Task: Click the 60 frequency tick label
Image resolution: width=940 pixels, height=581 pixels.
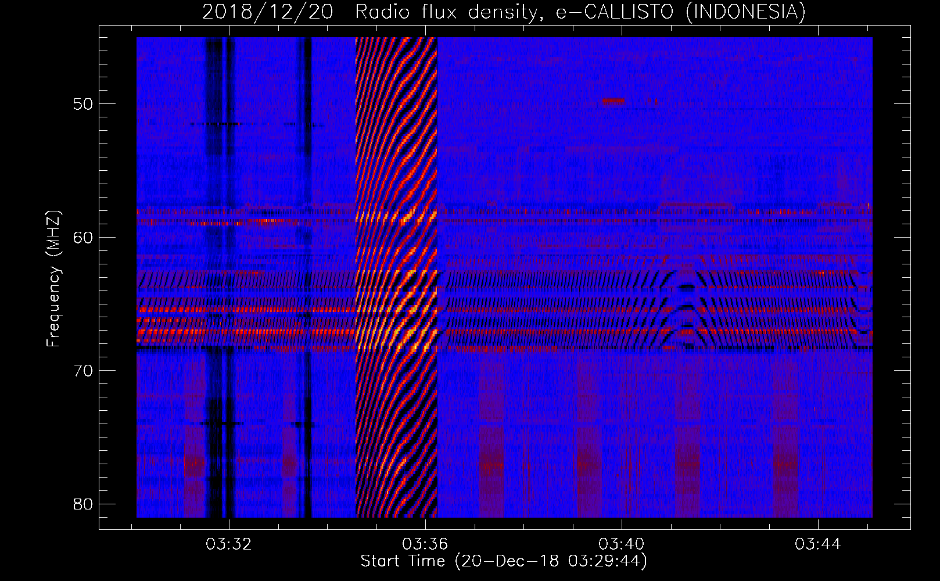Action: 83,238
